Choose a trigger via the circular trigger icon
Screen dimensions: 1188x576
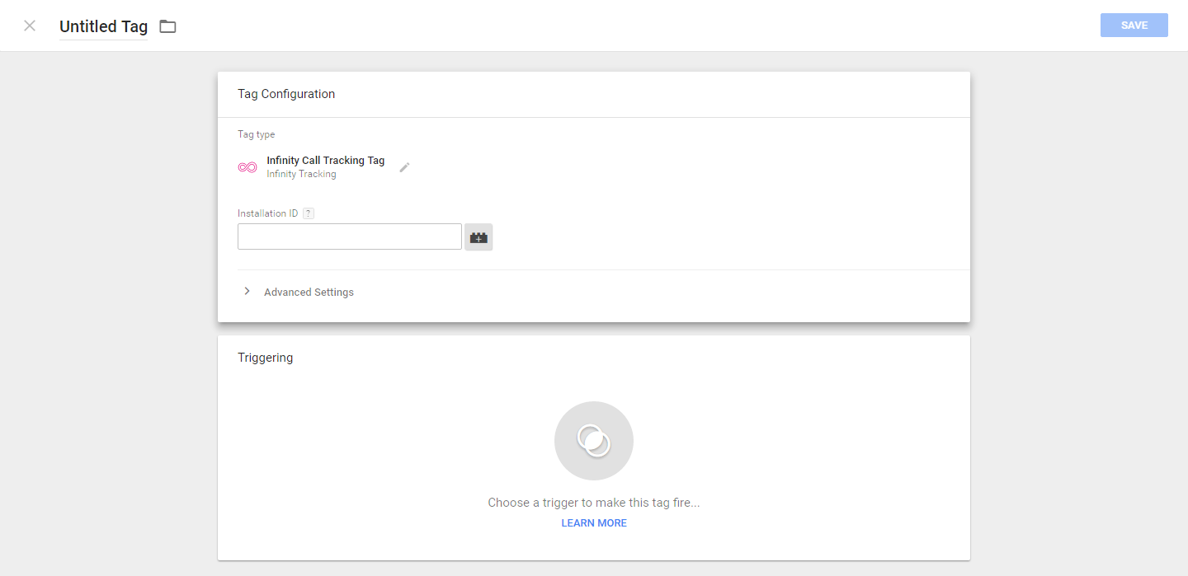(594, 441)
